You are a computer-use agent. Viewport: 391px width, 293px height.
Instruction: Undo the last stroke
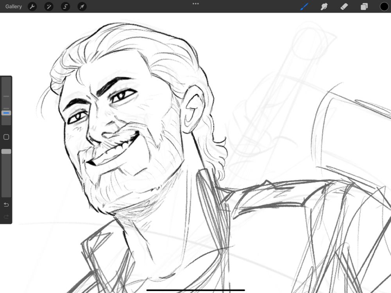(6, 205)
